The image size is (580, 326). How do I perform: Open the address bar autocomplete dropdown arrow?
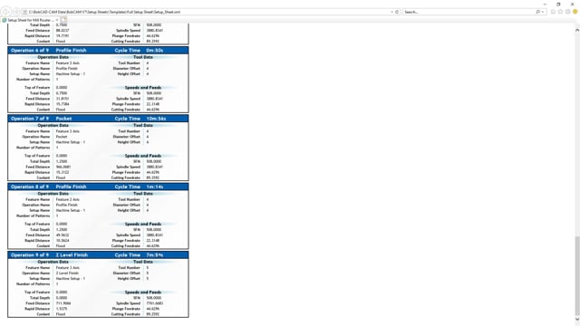coord(391,12)
